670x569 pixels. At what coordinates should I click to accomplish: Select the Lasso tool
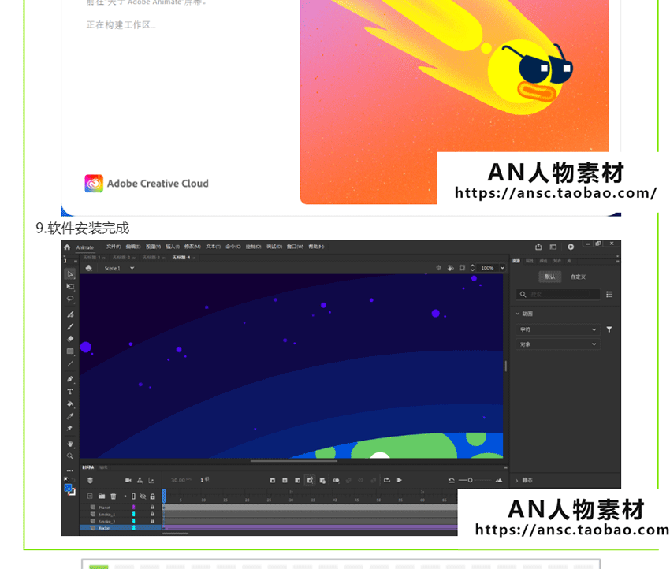pos(70,299)
